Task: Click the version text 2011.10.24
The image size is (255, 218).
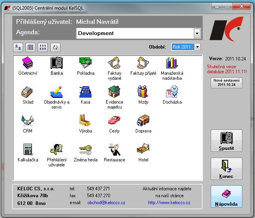Action: coord(235,59)
